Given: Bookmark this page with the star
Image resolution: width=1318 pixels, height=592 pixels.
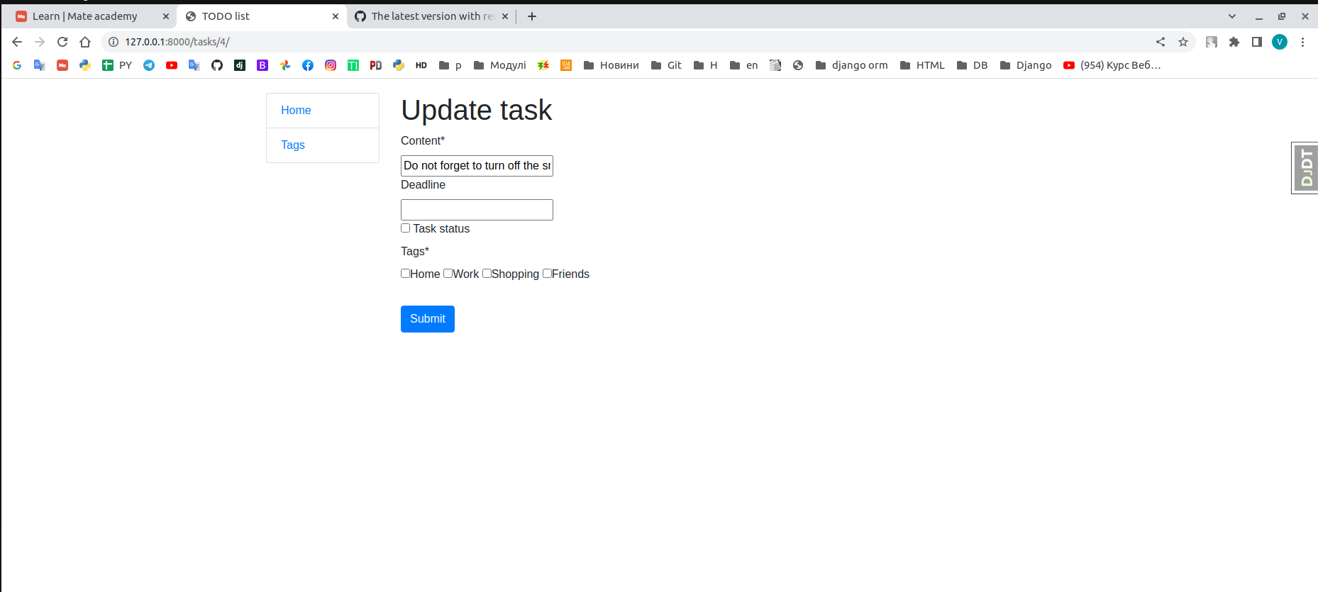Looking at the screenshot, I should pos(1183,42).
